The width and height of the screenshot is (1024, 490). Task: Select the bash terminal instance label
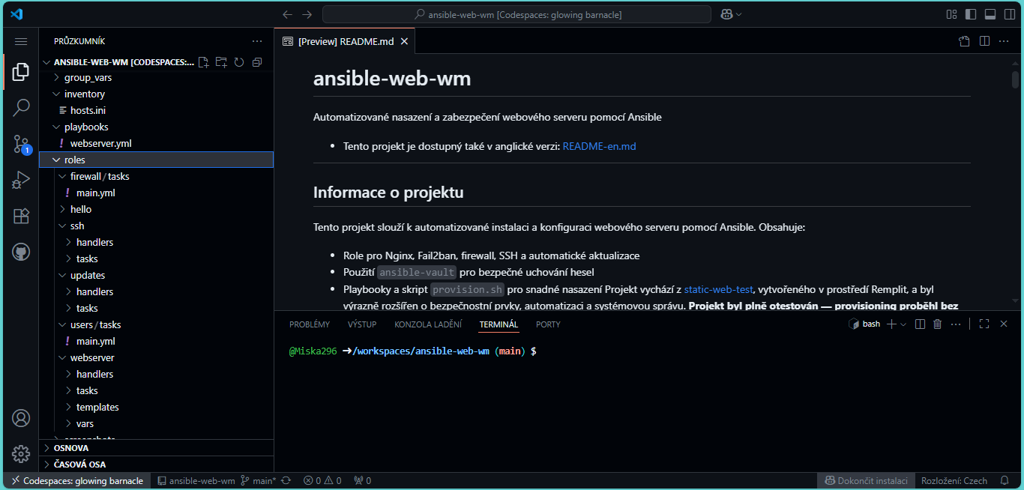click(x=864, y=324)
